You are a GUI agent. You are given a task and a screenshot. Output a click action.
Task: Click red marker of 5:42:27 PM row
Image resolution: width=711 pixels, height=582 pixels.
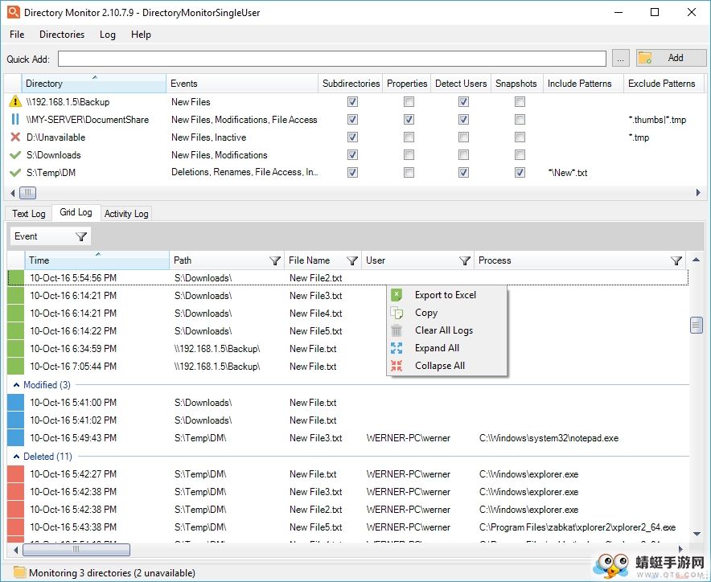16,474
